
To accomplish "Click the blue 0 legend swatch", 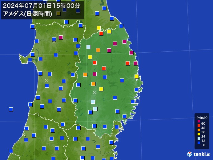I will pos(199,143).
